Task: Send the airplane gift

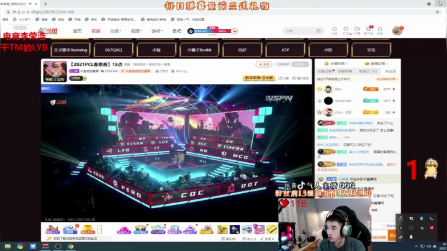Action: pyautogui.click(x=247, y=229)
